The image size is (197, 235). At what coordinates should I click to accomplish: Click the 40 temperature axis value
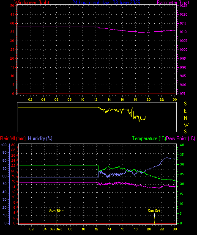click(x=182, y=145)
